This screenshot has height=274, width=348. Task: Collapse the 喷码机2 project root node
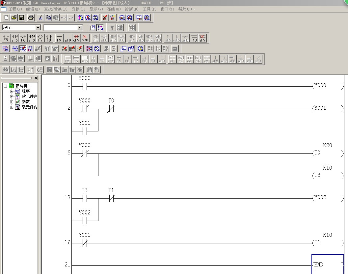click(x=6, y=86)
